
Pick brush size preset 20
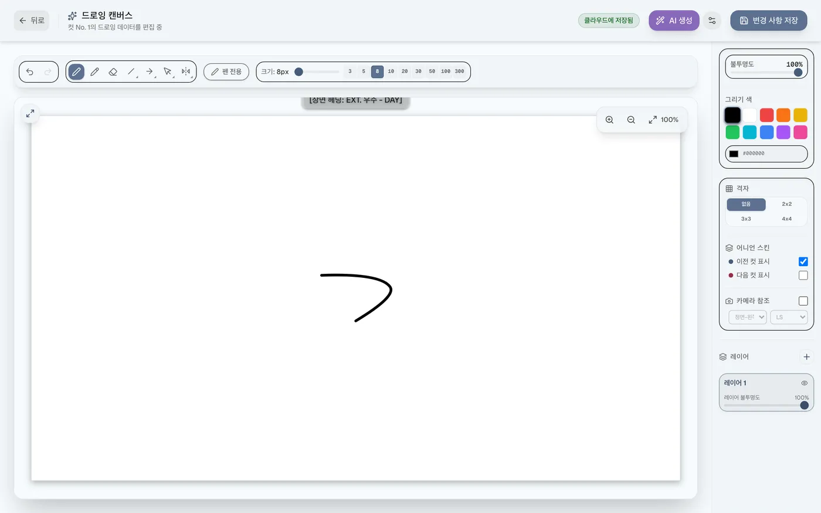(x=405, y=72)
